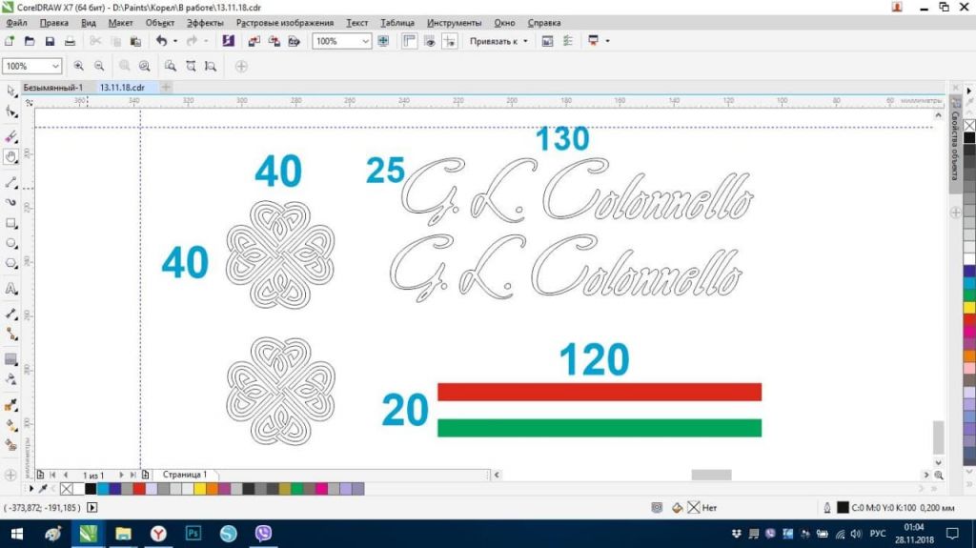Open CorelDRAW from the Windows taskbar
The image size is (976, 548).
pyautogui.click(x=89, y=534)
